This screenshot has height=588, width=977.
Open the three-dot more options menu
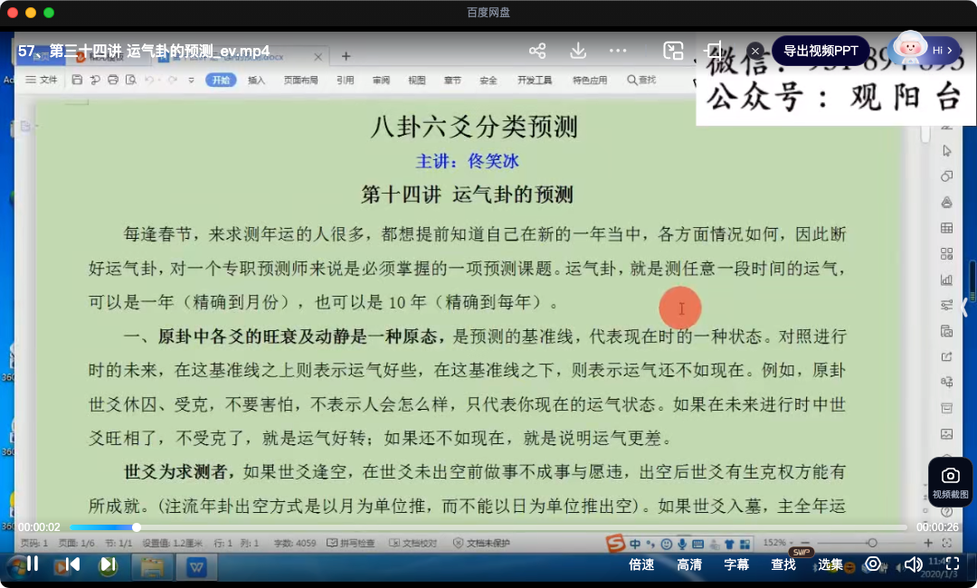coord(618,51)
